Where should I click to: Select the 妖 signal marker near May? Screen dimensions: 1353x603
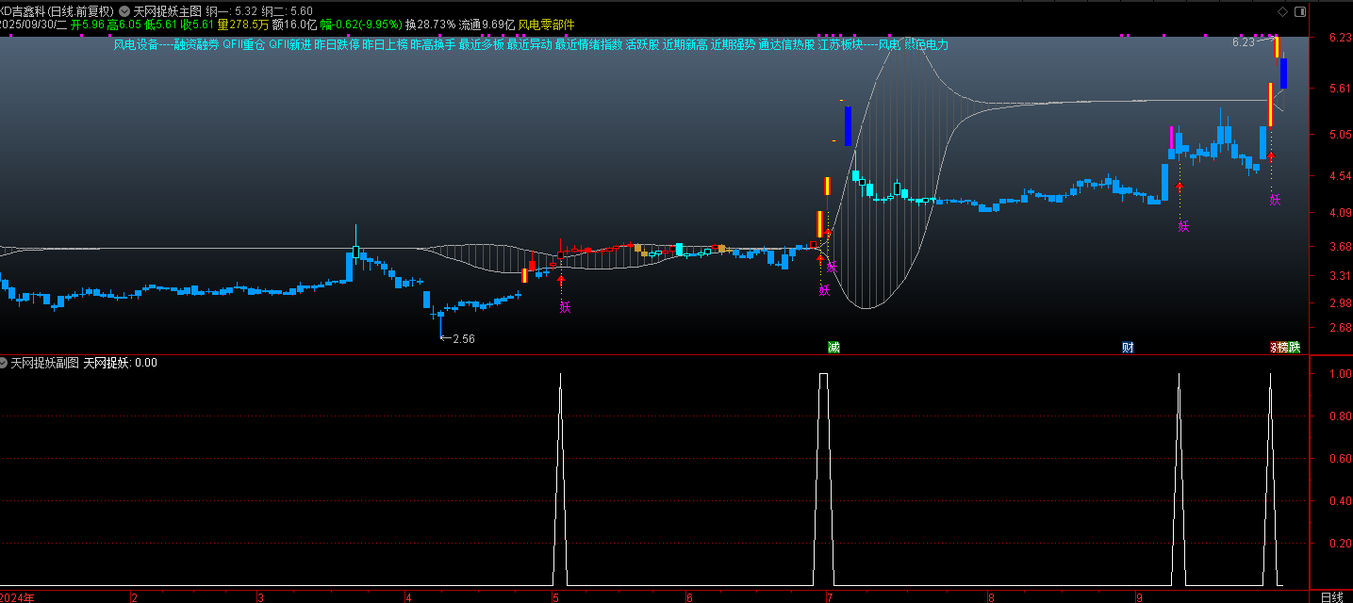(565, 306)
